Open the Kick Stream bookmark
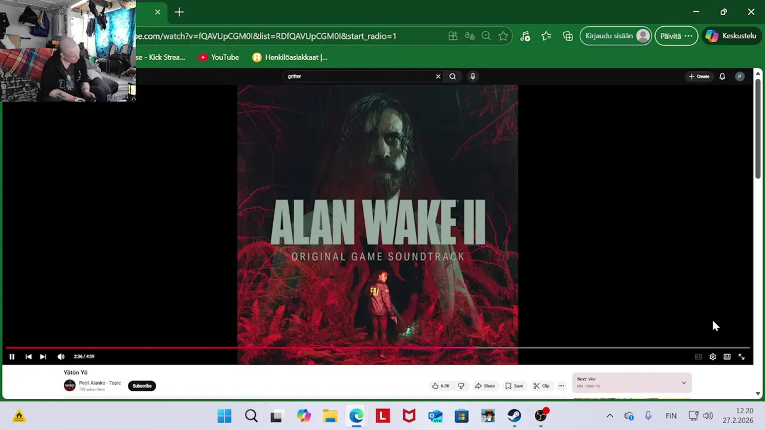 tap(161, 57)
